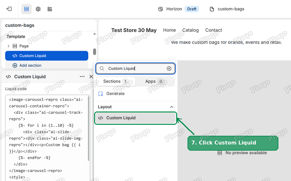
Task: Click the code icon in Custom Liquid panel header
Action: (8, 77)
